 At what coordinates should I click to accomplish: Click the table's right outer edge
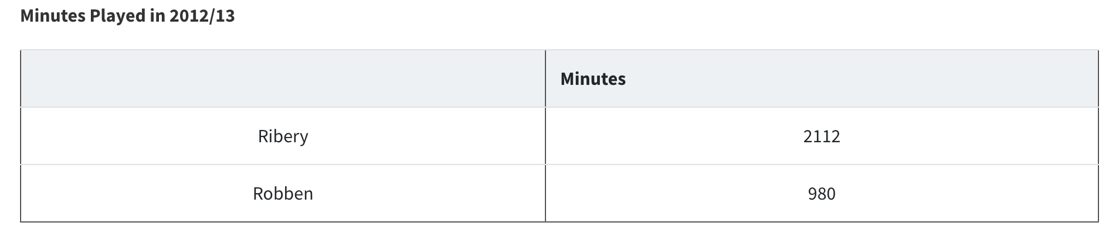[1098, 136]
